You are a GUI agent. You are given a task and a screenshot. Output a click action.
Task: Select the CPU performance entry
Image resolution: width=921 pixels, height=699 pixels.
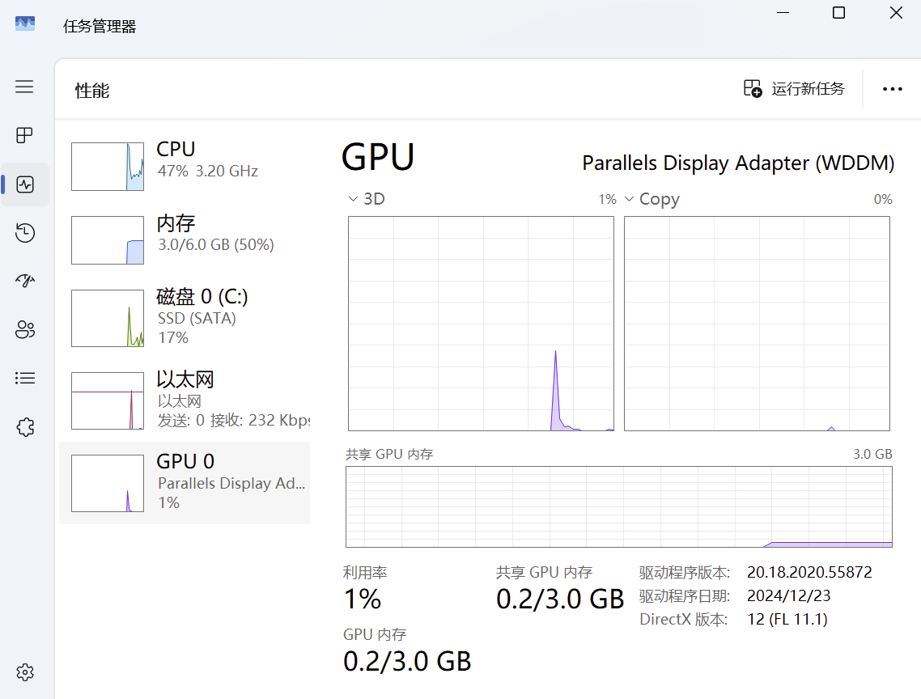[185, 166]
